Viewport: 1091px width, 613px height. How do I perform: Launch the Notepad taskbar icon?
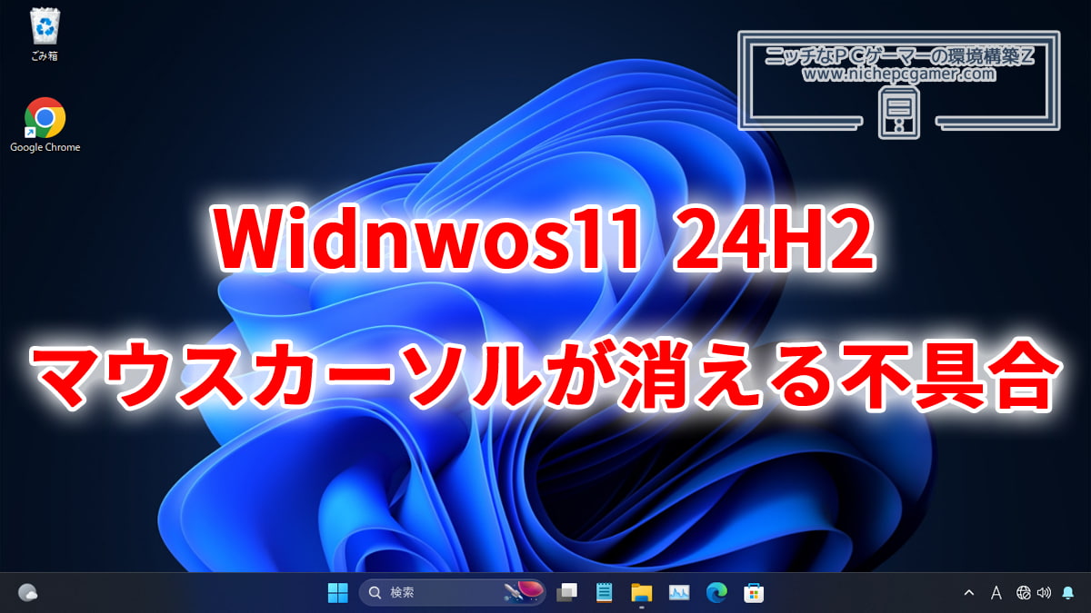click(604, 593)
